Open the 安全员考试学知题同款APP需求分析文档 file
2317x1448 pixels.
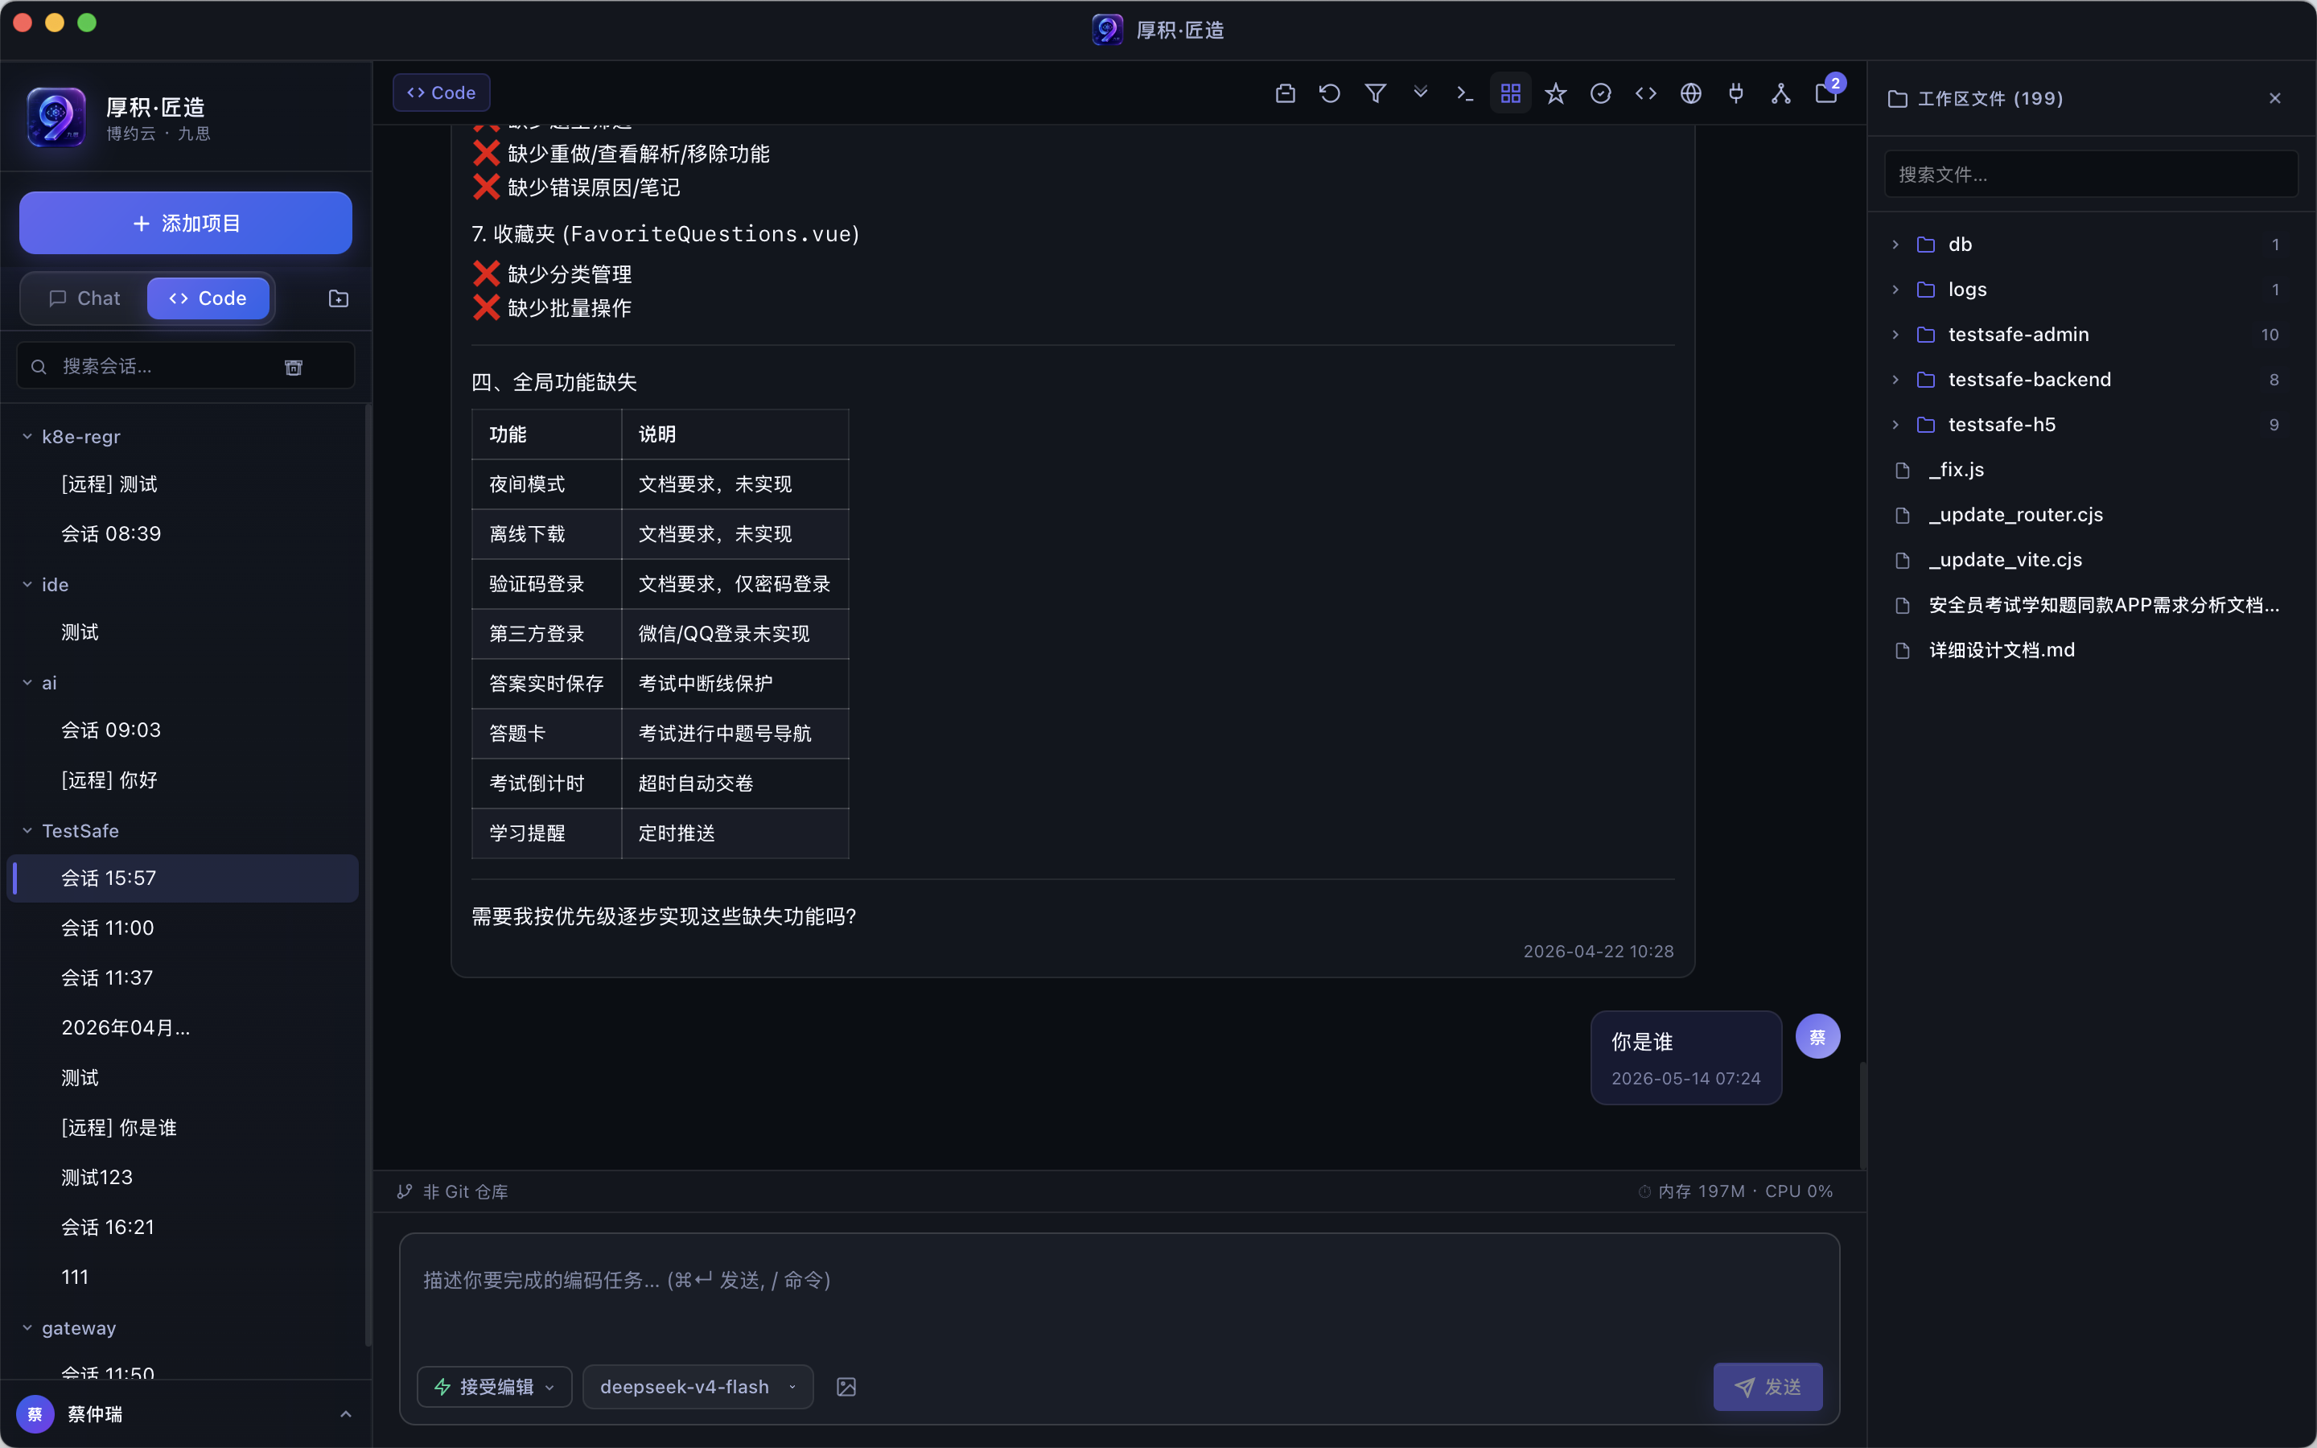click(2090, 605)
